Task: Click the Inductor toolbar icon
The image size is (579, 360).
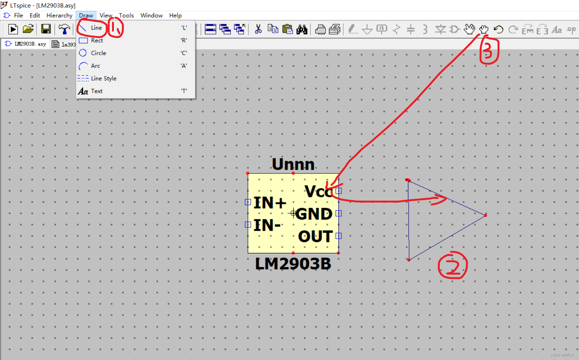Action: point(425,29)
